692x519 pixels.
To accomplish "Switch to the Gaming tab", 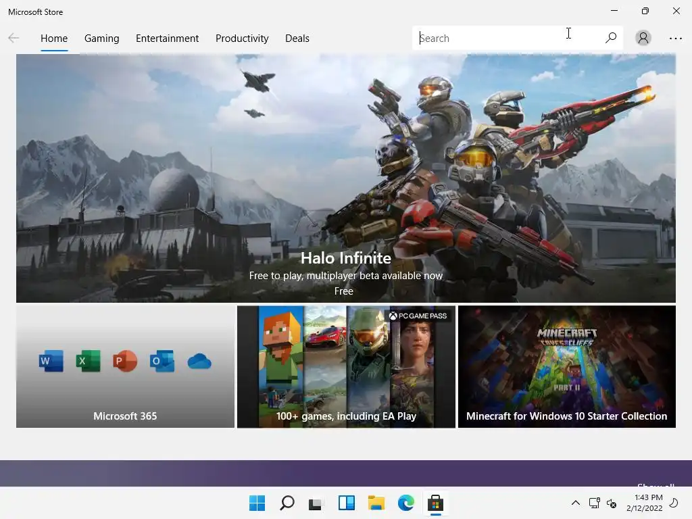I will pyautogui.click(x=101, y=39).
